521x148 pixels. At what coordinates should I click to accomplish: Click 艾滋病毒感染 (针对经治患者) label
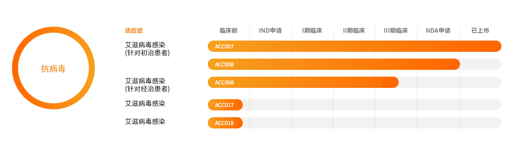pos(147,85)
